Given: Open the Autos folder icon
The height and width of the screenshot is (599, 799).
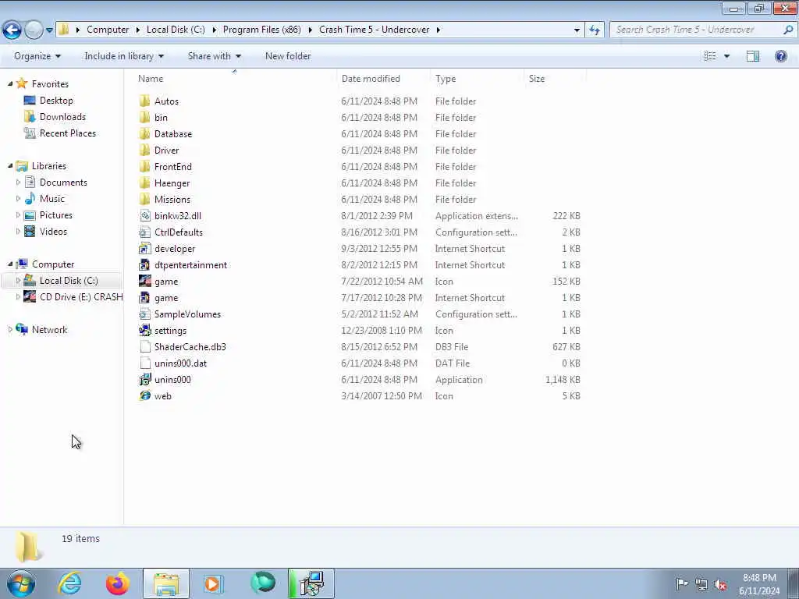Looking at the screenshot, I should pos(145,101).
